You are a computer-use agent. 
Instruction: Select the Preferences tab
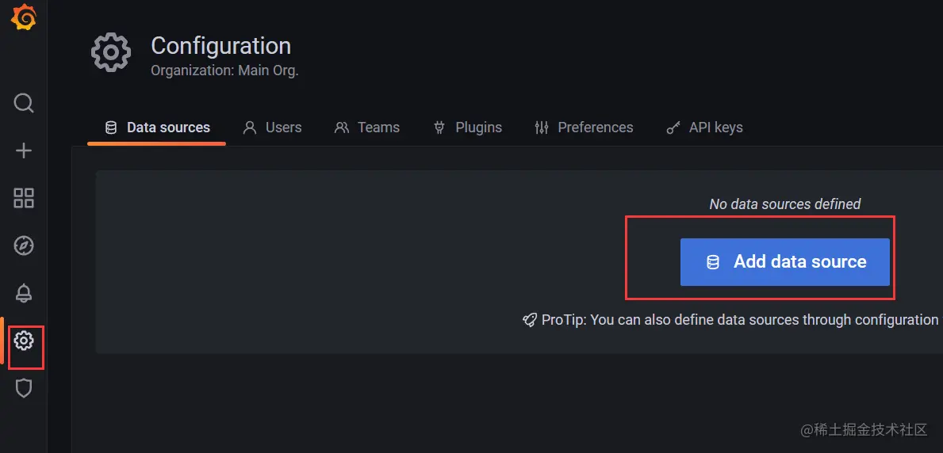click(x=584, y=128)
